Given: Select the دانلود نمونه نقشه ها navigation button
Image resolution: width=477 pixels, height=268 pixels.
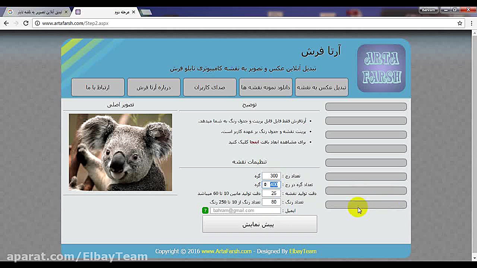Looking at the screenshot, I should [x=265, y=87].
